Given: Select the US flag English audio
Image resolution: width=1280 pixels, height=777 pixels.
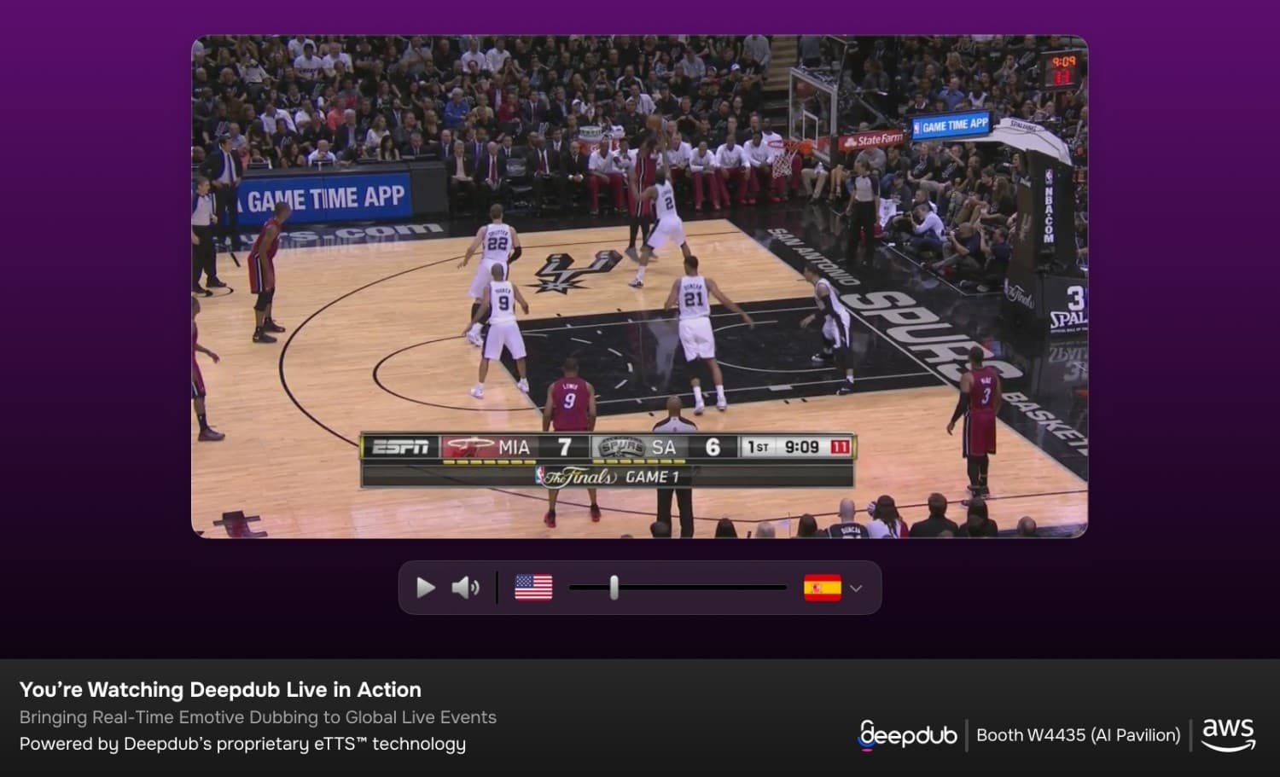Looking at the screenshot, I should 533,588.
